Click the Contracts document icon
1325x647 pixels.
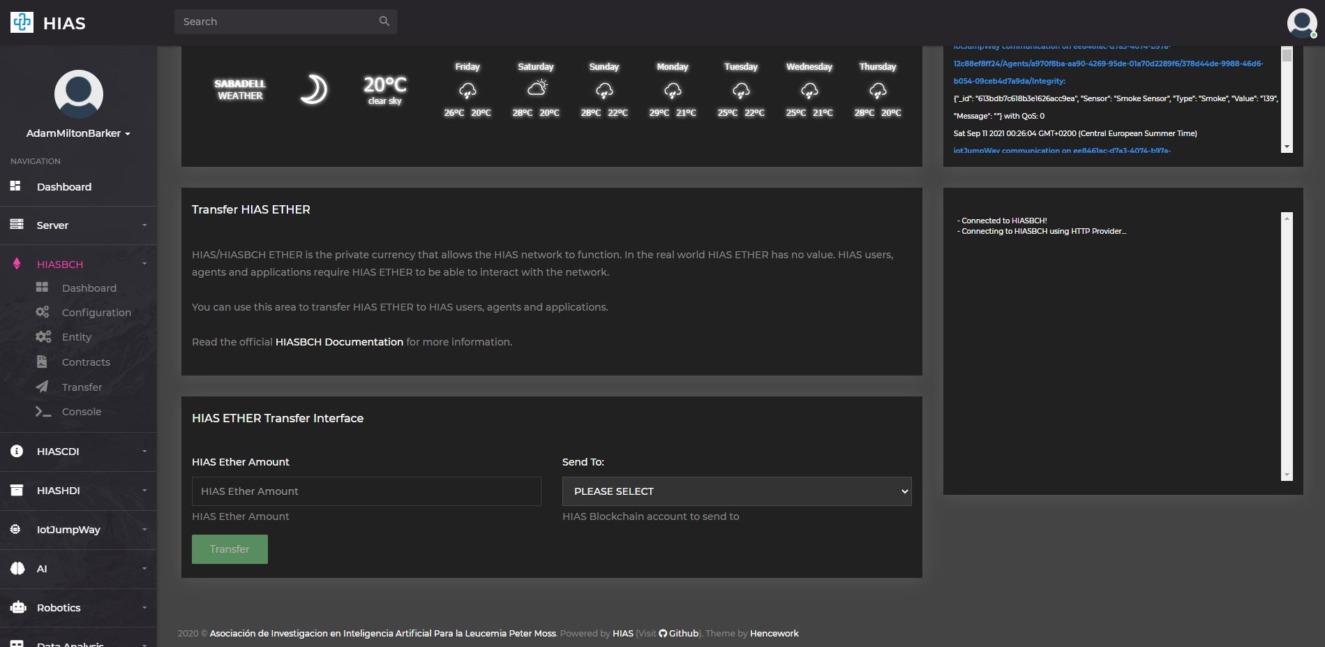[x=42, y=362]
